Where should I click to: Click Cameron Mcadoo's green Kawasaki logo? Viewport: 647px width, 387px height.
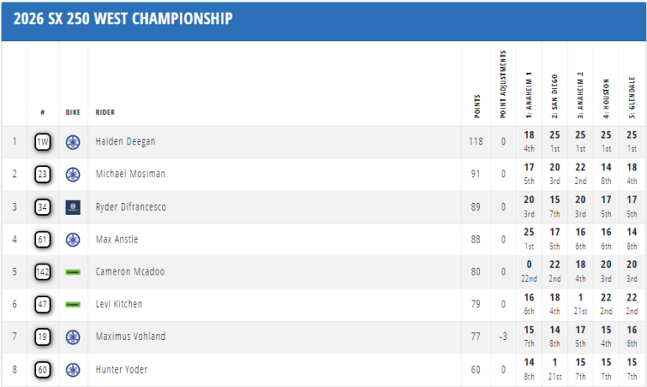[x=73, y=272]
